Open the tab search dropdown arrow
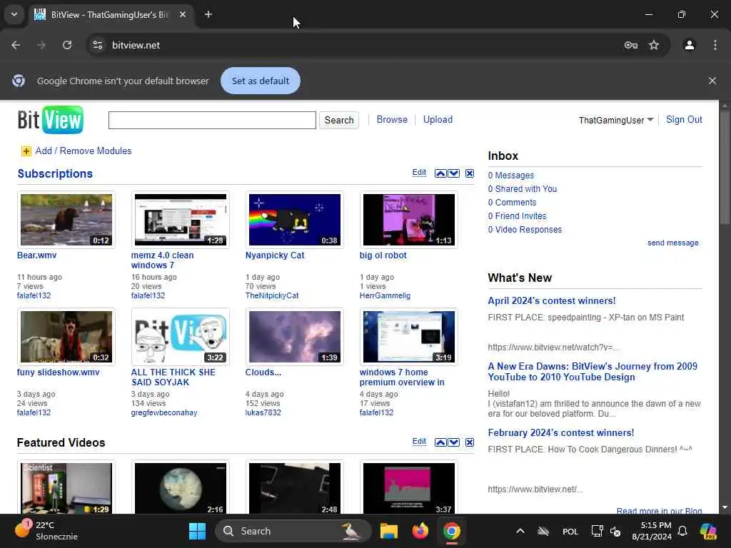 pyautogui.click(x=14, y=14)
